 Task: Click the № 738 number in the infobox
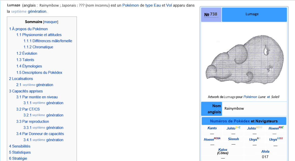pos(211,14)
